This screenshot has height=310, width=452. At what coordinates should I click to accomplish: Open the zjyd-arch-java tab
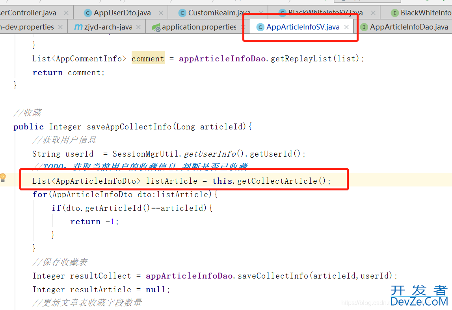coord(108,27)
